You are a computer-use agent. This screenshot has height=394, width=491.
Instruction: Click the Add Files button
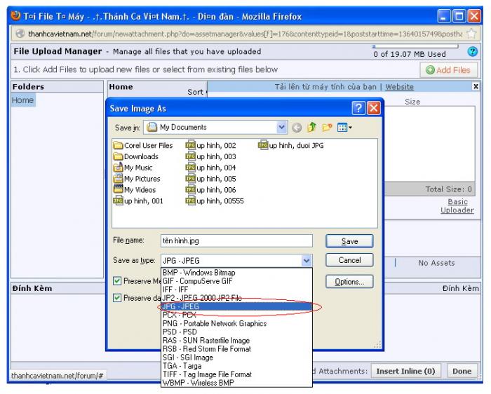(x=448, y=70)
